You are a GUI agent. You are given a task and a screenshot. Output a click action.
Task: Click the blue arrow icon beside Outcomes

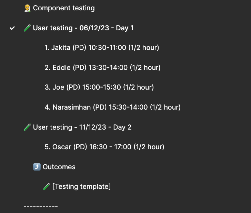tap(37, 167)
